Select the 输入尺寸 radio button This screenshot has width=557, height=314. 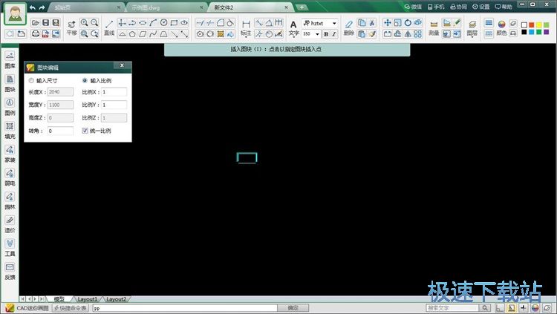(x=31, y=79)
